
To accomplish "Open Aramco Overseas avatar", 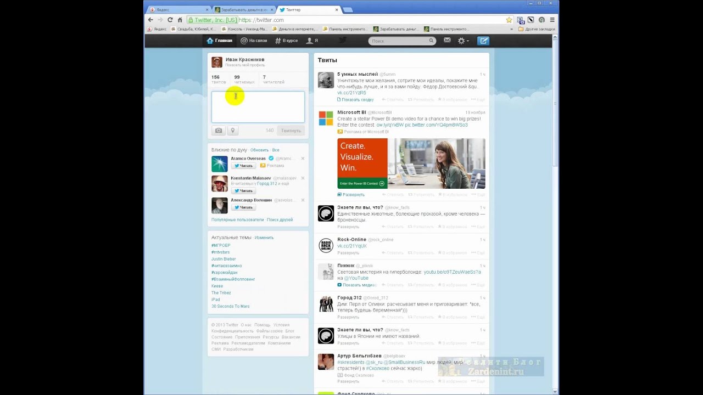I will click(220, 164).
